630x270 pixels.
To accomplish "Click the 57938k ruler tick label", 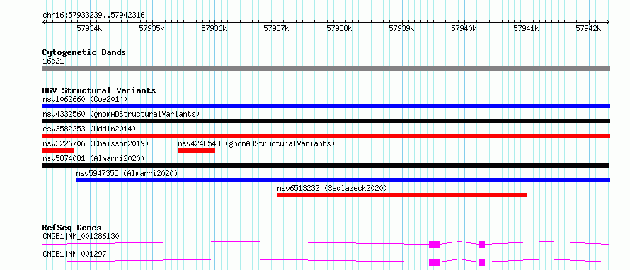I will point(339,28).
